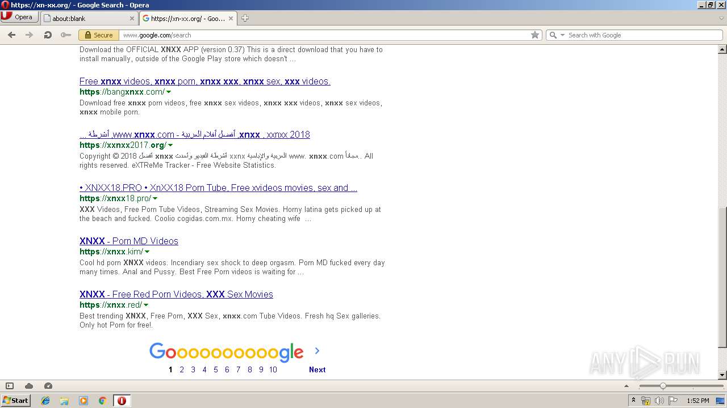This screenshot has height=408, width=727.
Task: Open the volume speaker tray icon
Action: click(x=659, y=401)
